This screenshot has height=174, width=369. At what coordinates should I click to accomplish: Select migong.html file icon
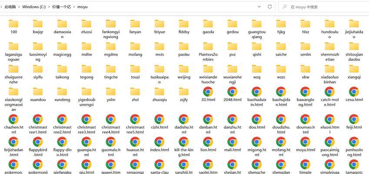coord(256,142)
